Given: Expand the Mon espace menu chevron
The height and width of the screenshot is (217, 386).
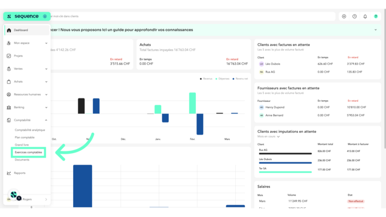Looking at the screenshot, I should click(46, 43).
